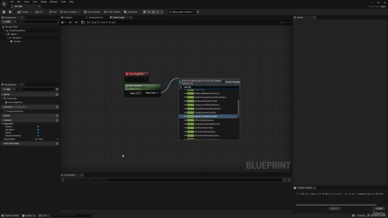Add a new variable with plus icon
This screenshot has height=218, width=388.
click(57, 120)
